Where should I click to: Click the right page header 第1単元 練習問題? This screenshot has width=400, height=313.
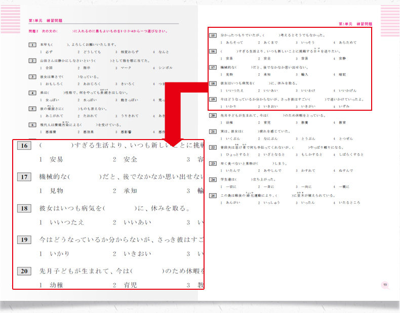tap(355, 24)
